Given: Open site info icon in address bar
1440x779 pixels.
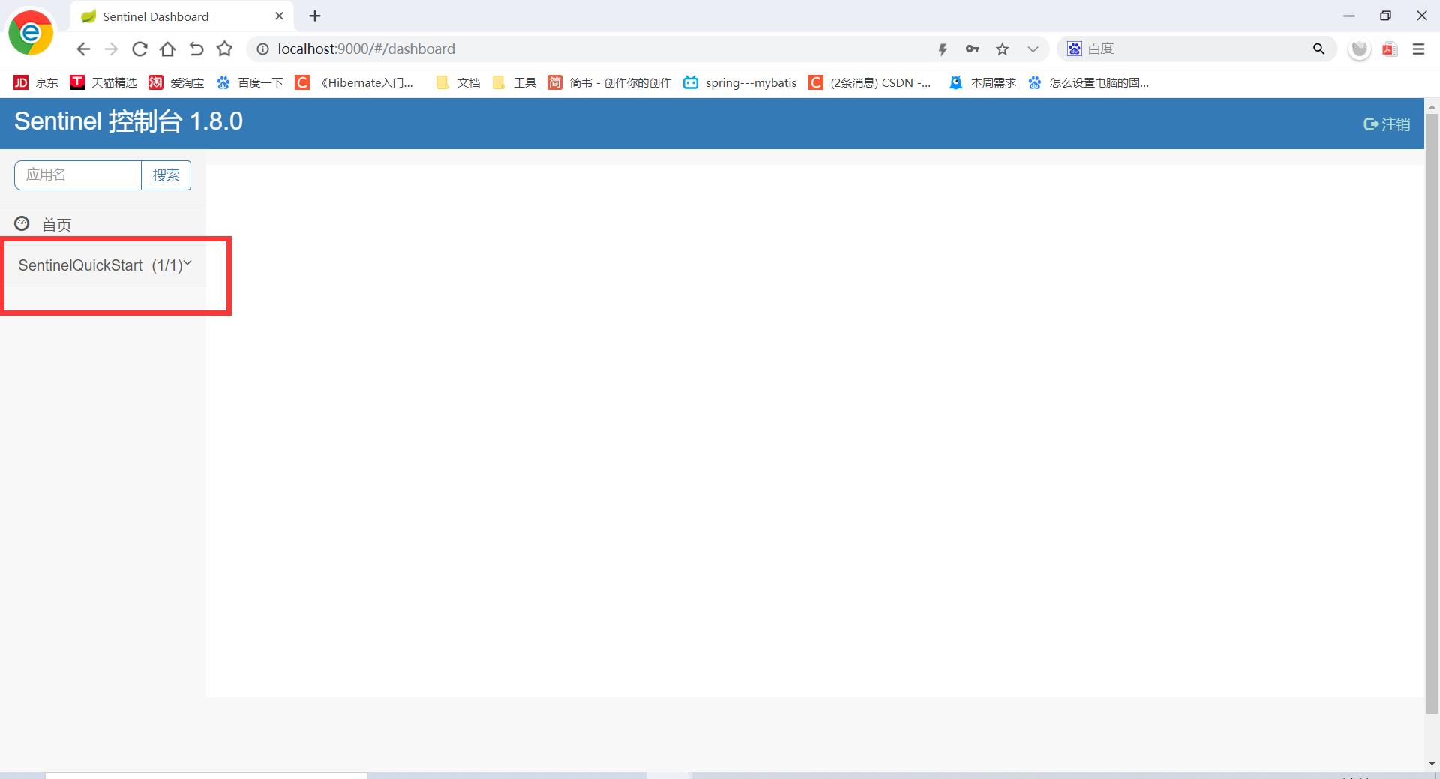Looking at the screenshot, I should click(262, 49).
